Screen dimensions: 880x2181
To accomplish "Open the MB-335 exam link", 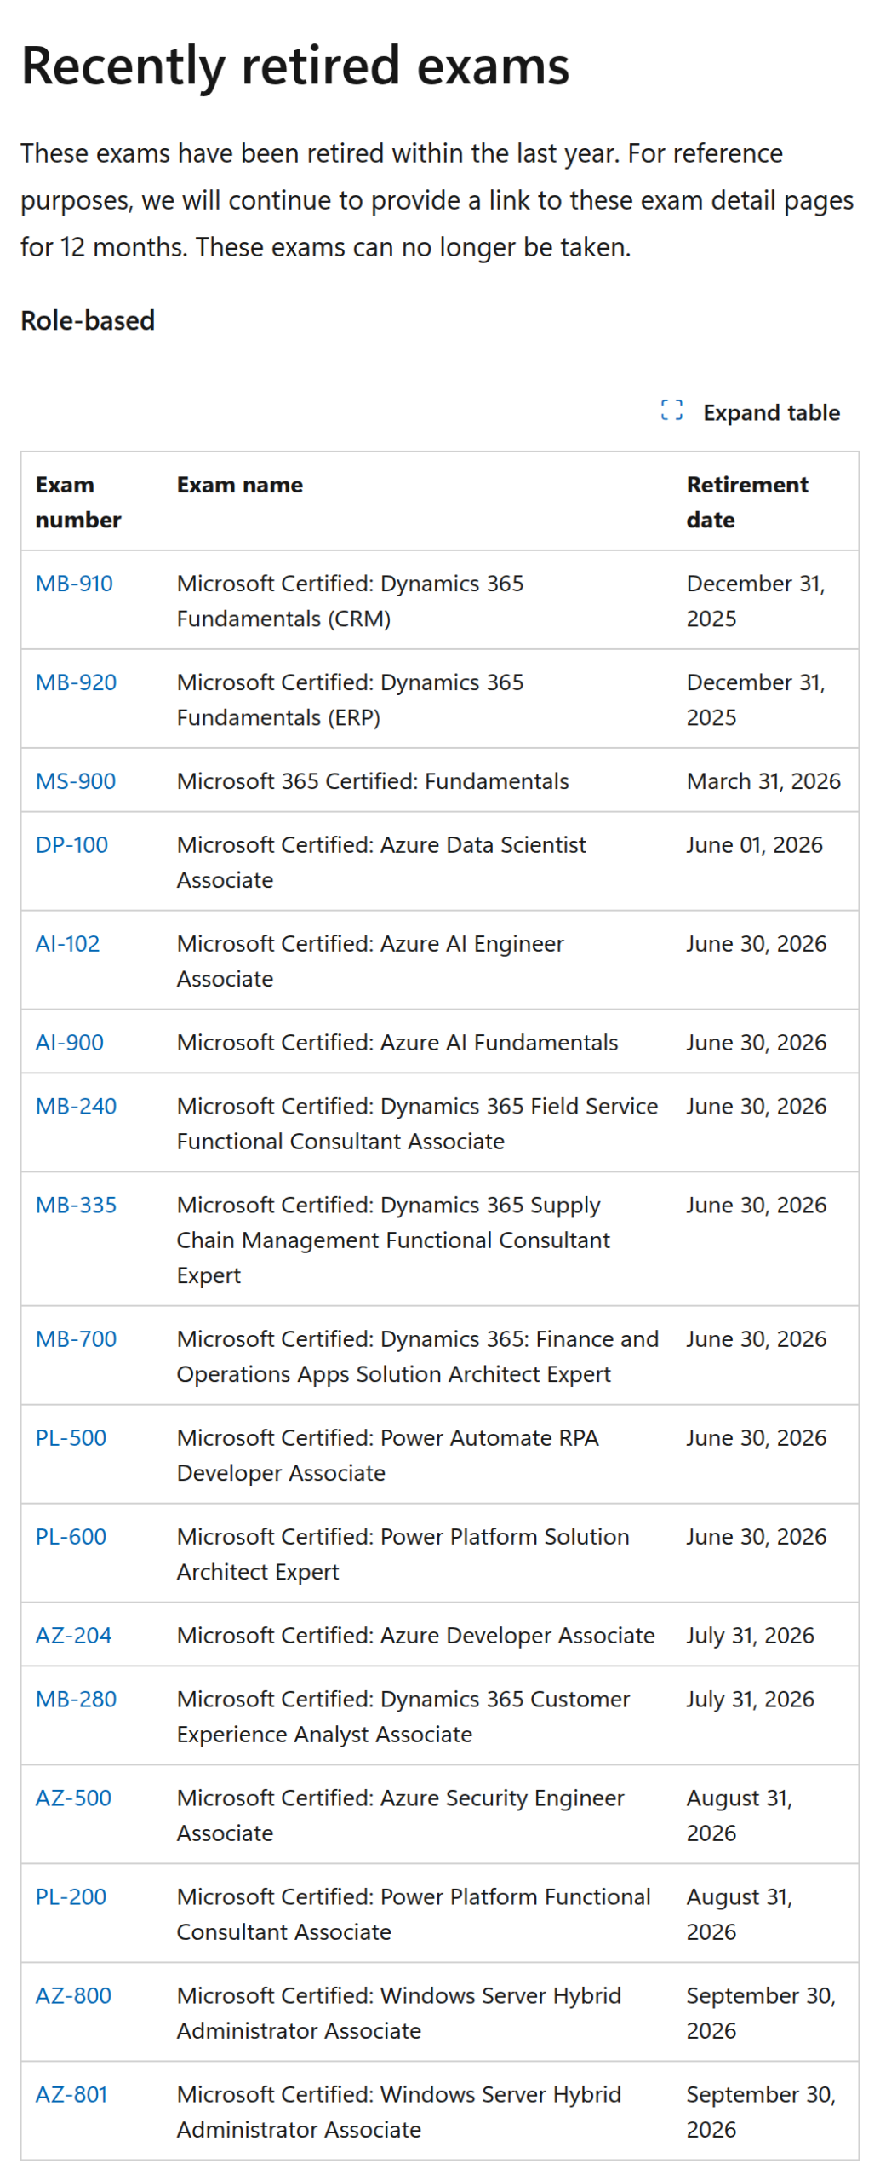I will point(76,1205).
